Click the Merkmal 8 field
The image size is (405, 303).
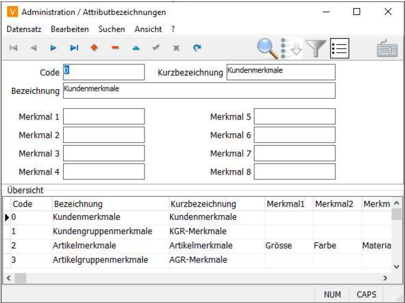[295, 172]
